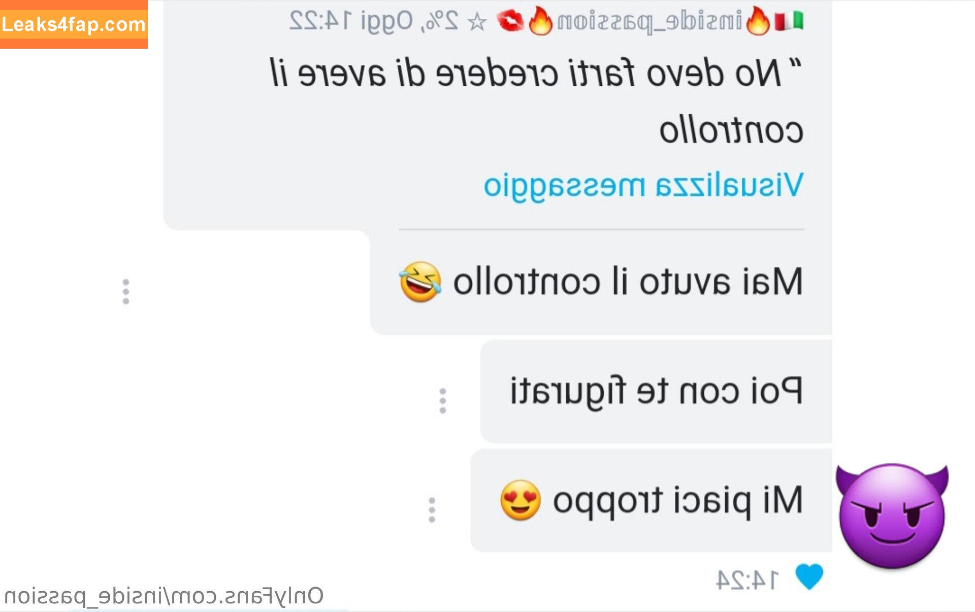This screenshot has width=975, height=612.
Task: Click the star icon in quoted header
Action: pyautogui.click(x=477, y=22)
